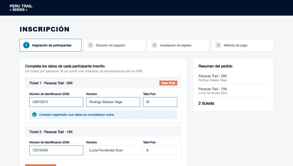This screenshot has width=293, height=166.
Task: Click the Peru Trail Series logo
Action: (x=21, y=8)
